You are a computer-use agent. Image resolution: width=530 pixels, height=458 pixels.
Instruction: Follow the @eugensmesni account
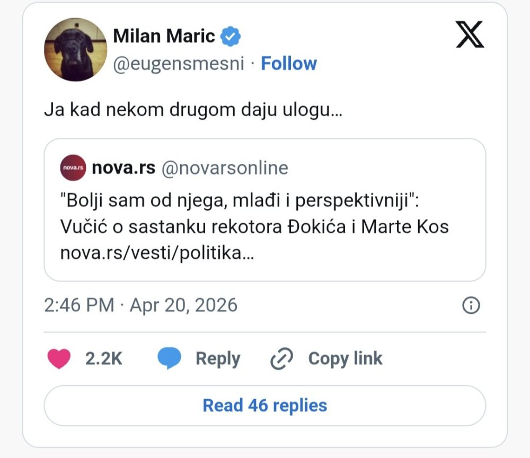[x=289, y=64]
